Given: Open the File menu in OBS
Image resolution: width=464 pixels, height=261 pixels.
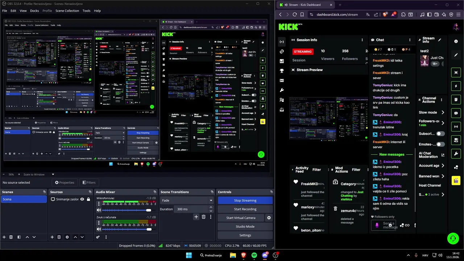Looking at the screenshot, I should (x=5, y=11).
